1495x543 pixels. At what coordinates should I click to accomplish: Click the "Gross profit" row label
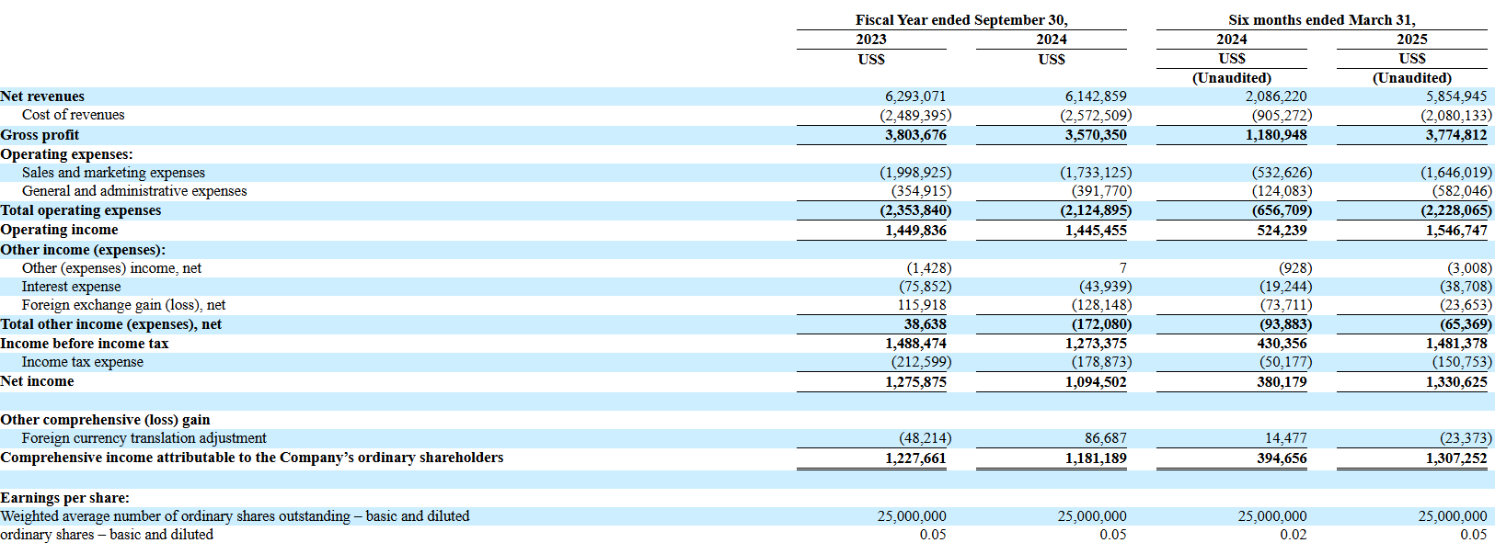click(x=40, y=135)
